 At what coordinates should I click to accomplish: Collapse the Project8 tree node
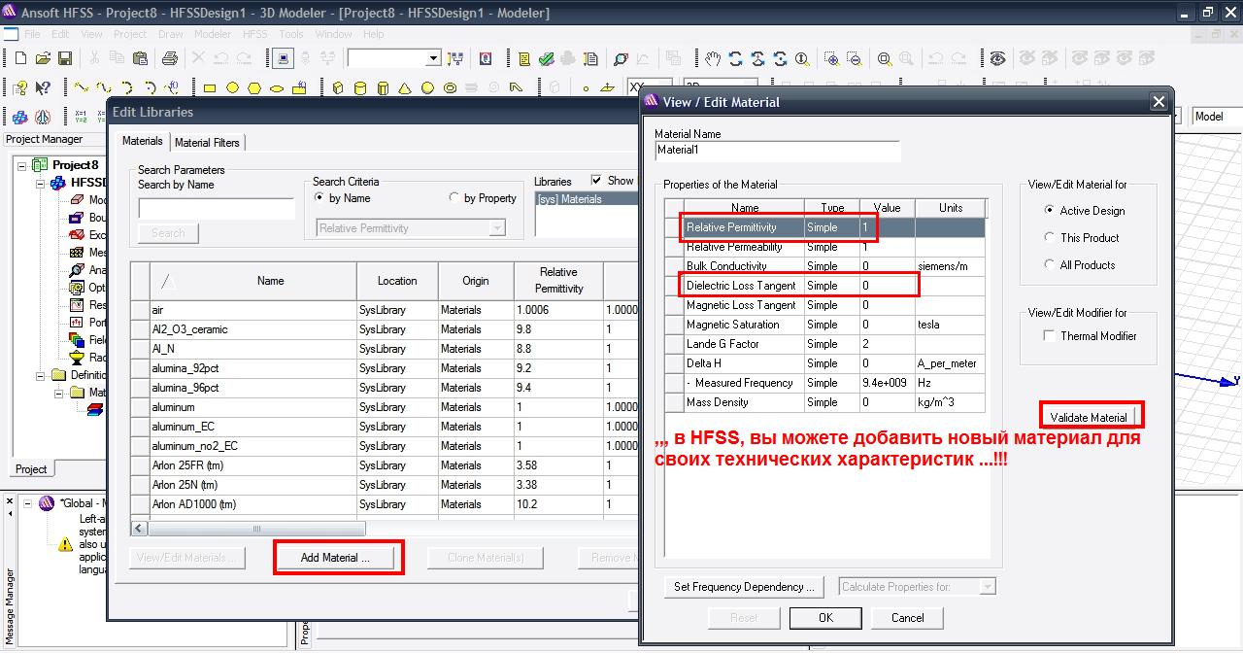pyautogui.click(x=22, y=165)
